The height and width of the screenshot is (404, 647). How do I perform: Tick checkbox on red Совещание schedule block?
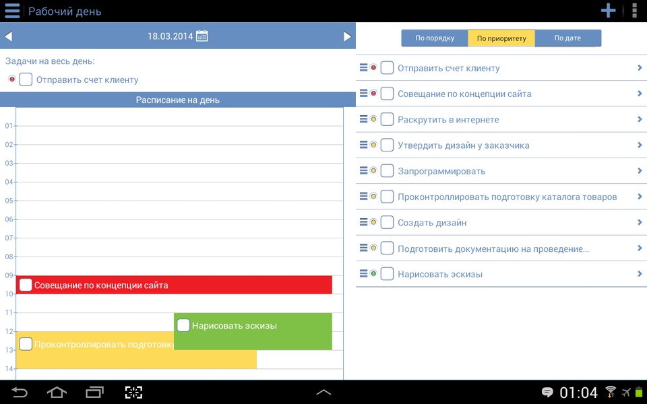pos(26,284)
